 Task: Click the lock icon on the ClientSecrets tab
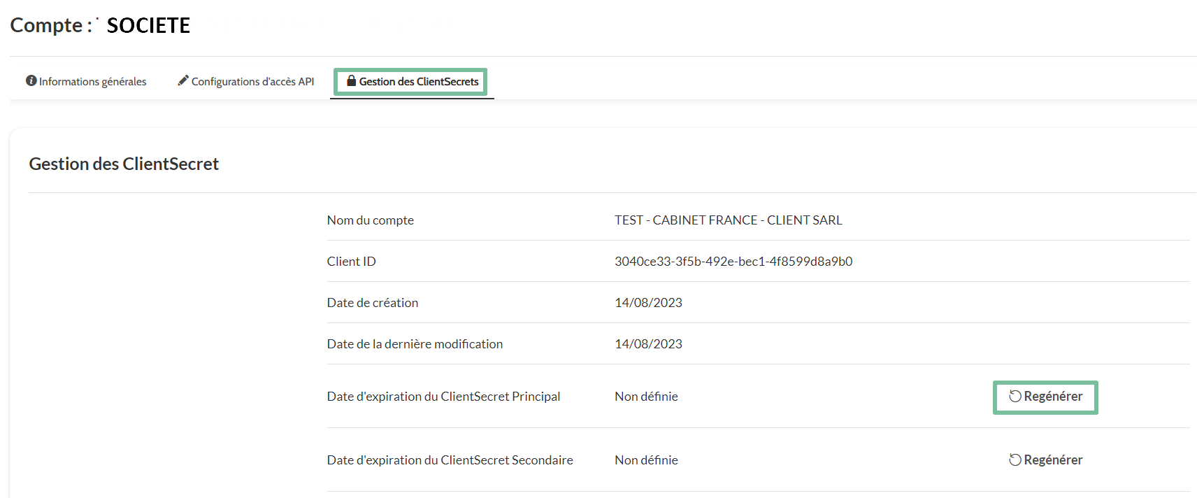pos(352,81)
